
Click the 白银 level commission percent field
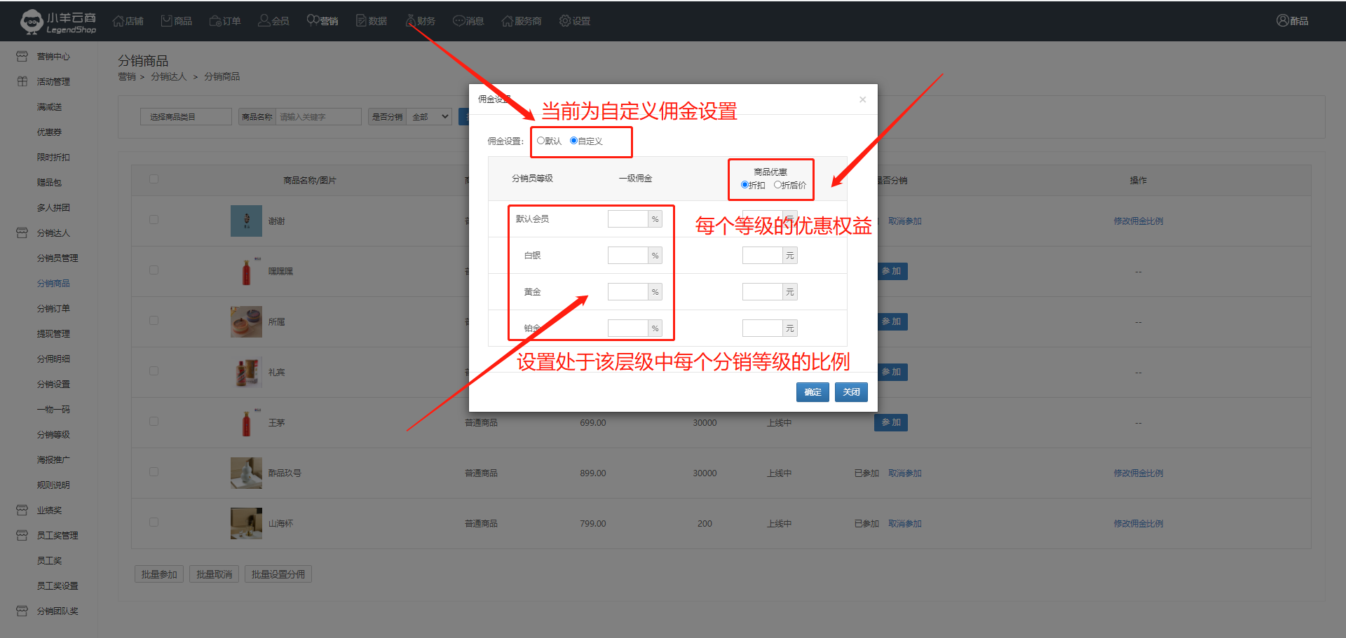point(627,256)
